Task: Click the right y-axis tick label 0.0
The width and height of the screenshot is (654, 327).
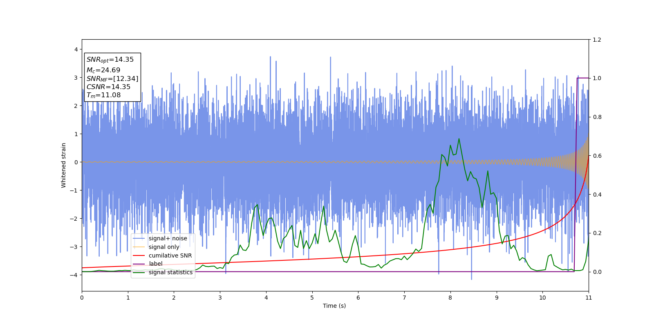Action: point(597,272)
